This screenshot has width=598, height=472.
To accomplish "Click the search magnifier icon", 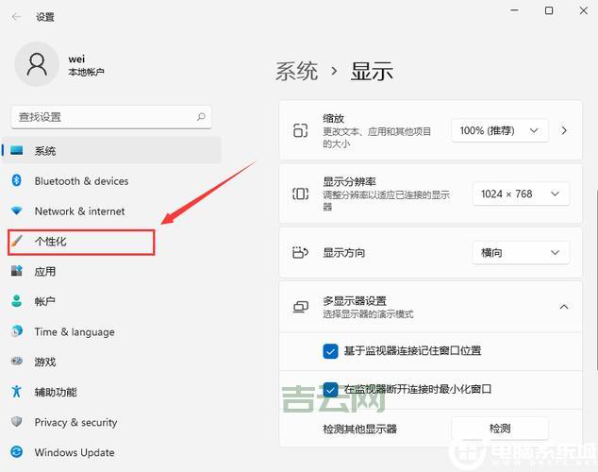I will coord(201,117).
